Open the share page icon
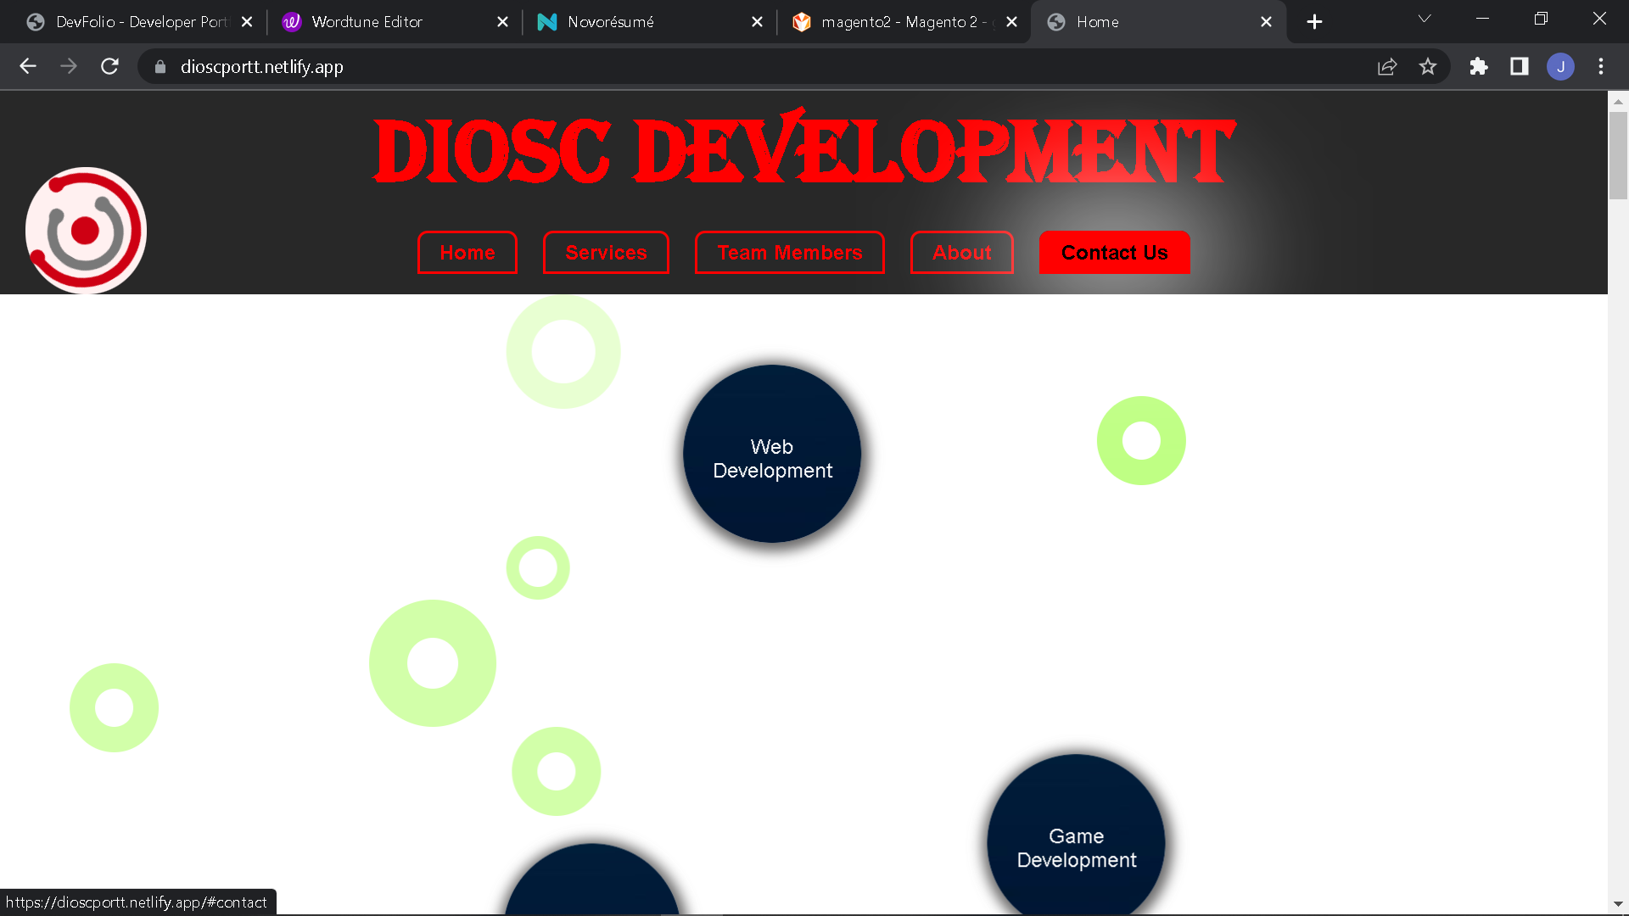1629x916 pixels. [x=1387, y=66]
